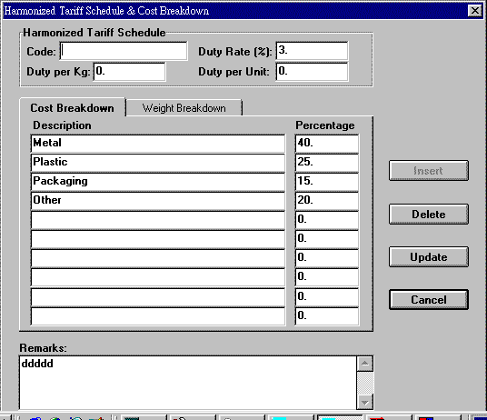Click the Duty Rate (%) field
This screenshot has width=487, height=420.
coord(312,51)
